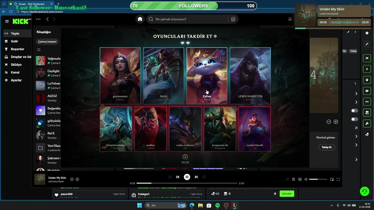Open the Spotify three-dot menu at top left

38,19
